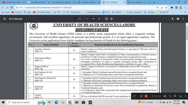Go back in browser history
This screenshot has height=105, width=188.
click(x=3, y=8)
